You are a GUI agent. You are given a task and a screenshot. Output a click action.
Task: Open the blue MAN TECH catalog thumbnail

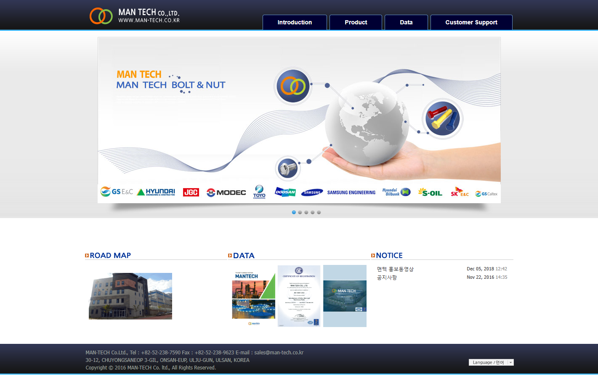pos(345,296)
